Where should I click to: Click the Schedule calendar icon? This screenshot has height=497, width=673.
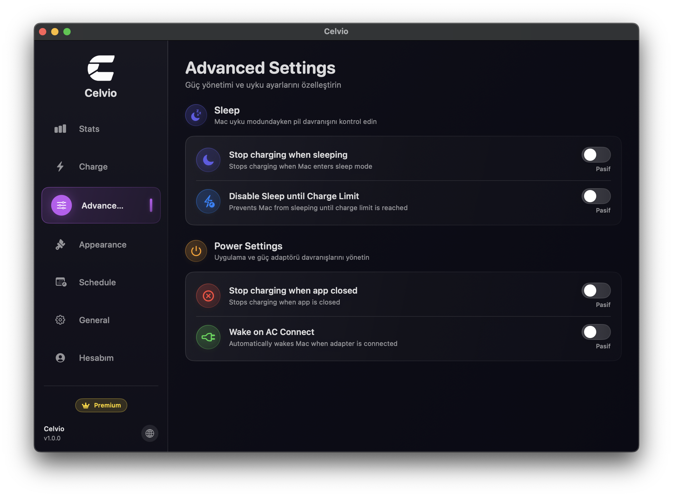tap(60, 282)
